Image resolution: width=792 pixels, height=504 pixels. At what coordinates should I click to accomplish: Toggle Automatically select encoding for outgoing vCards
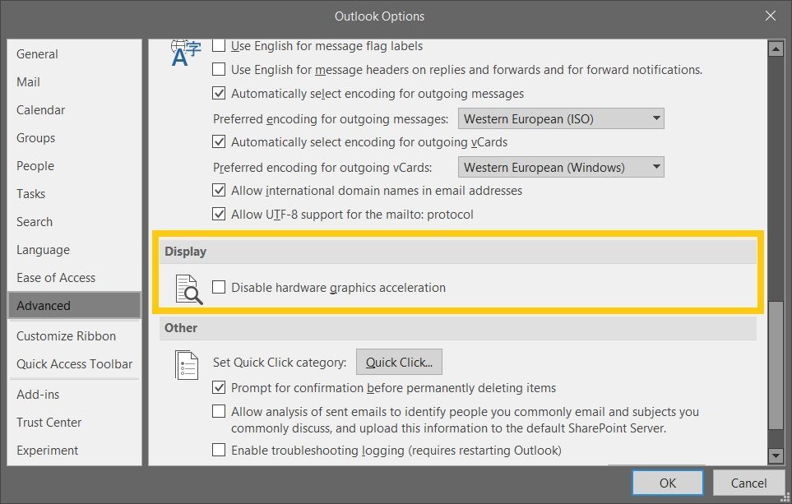tap(219, 141)
